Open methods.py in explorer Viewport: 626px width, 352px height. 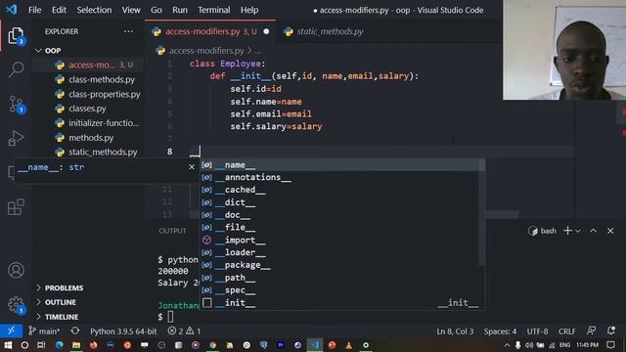point(88,138)
